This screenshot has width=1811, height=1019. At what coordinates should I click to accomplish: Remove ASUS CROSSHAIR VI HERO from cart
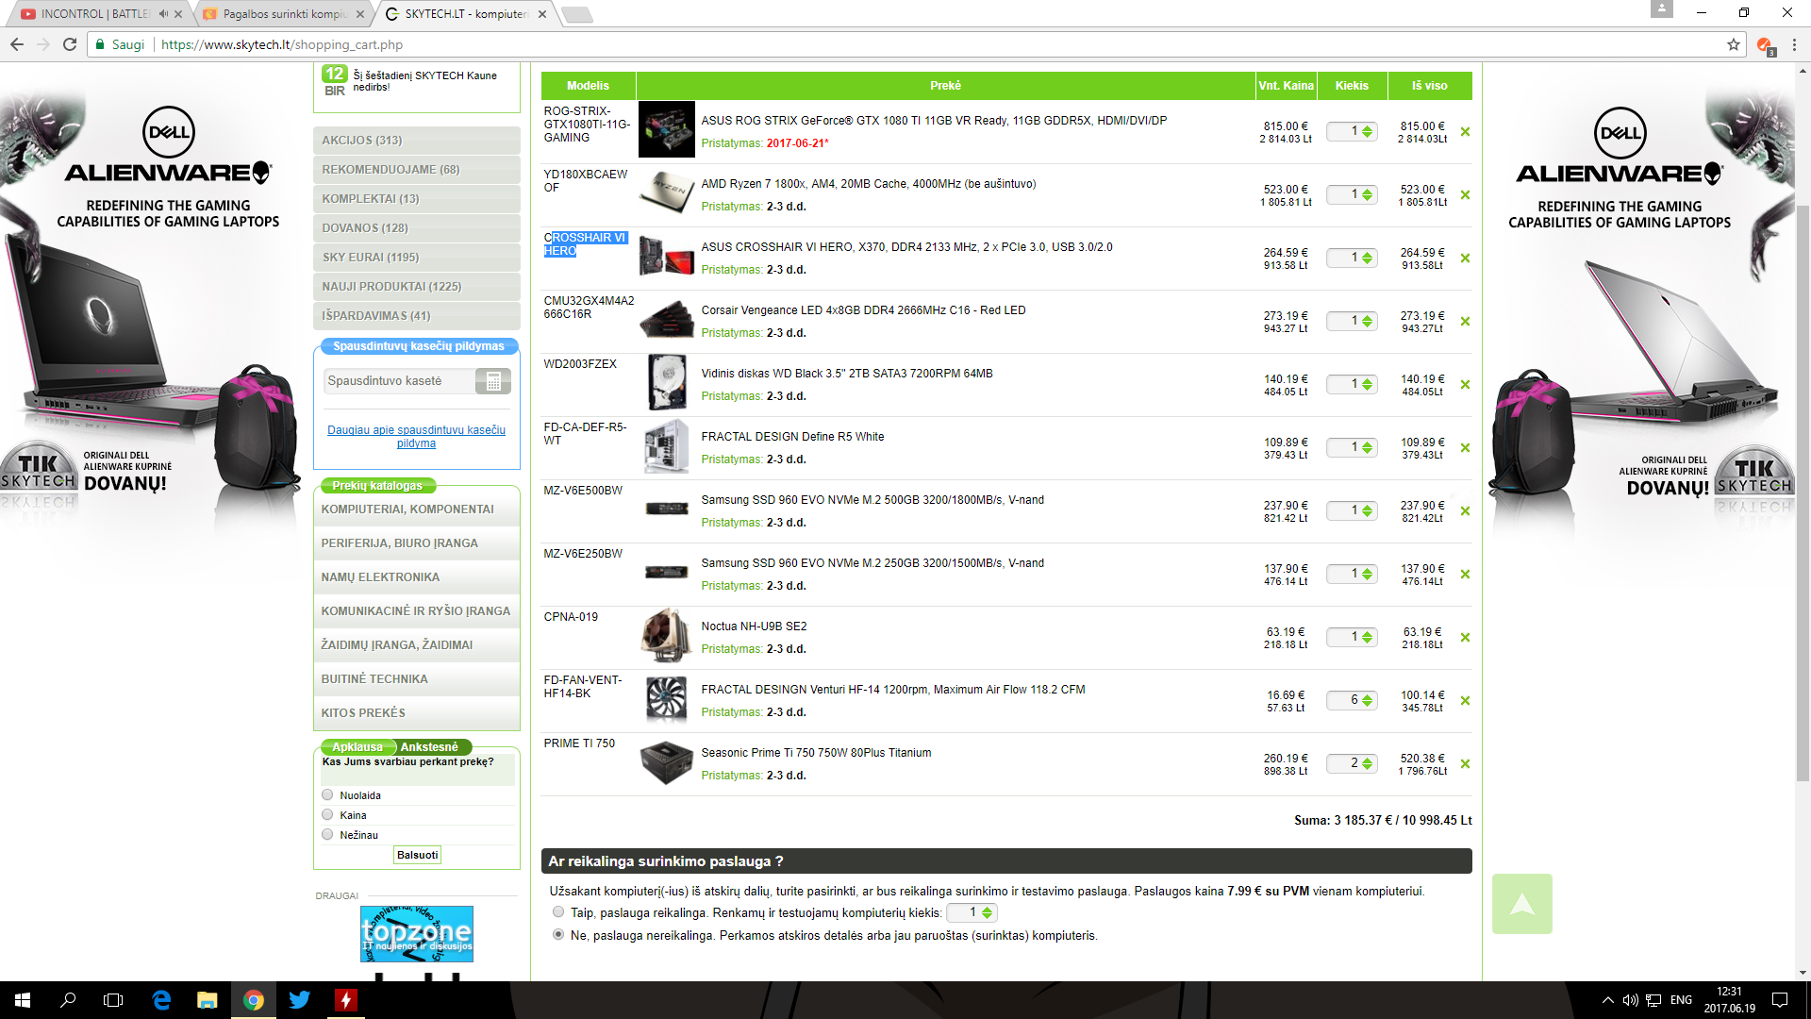coord(1465,259)
